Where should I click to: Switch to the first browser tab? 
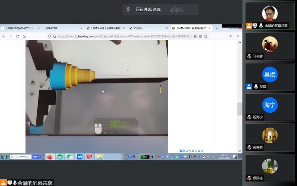[18, 28]
